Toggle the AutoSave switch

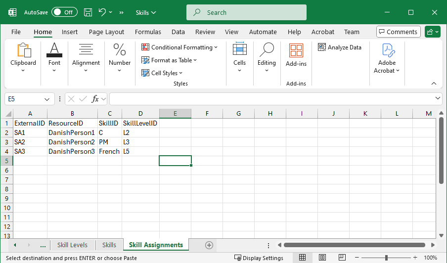pyautogui.click(x=64, y=12)
